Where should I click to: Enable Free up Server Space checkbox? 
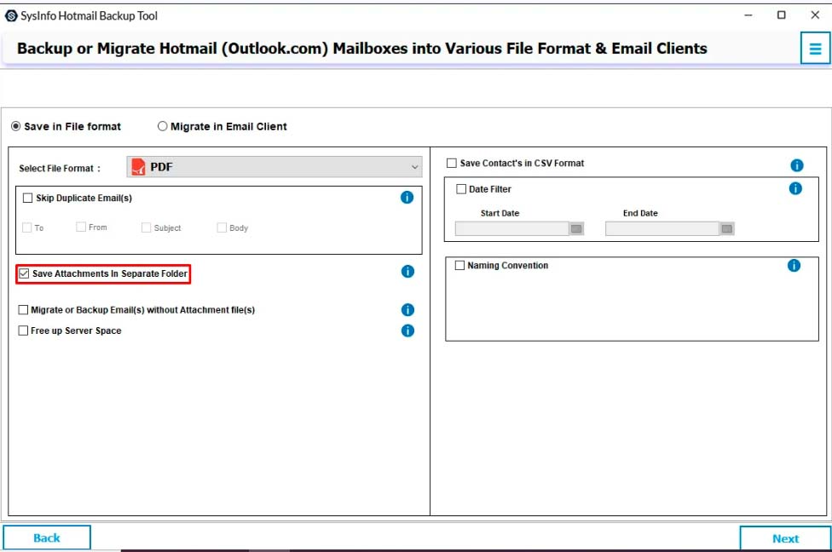coord(23,331)
